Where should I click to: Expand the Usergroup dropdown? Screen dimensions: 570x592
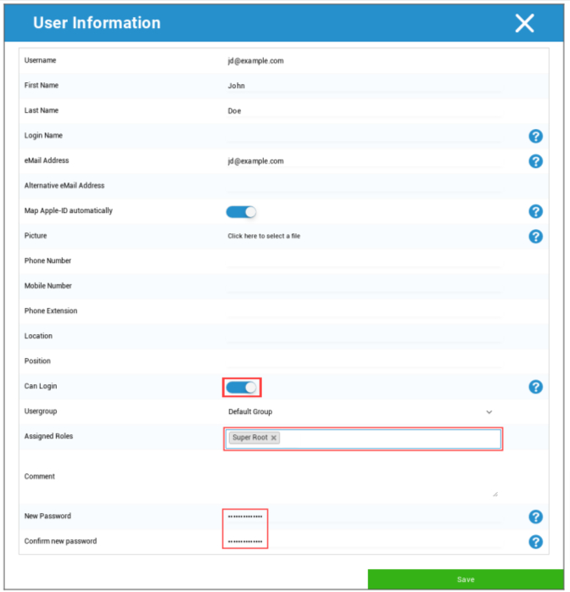[360, 412]
